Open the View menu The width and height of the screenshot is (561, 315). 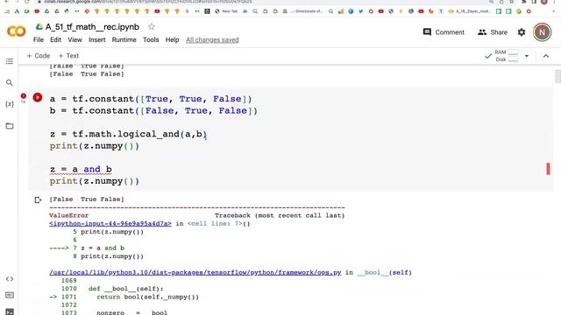[75, 39]
